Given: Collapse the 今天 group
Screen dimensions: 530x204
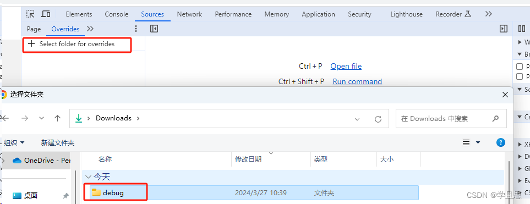Looking at the screenshot, I should tap(88, 177).
